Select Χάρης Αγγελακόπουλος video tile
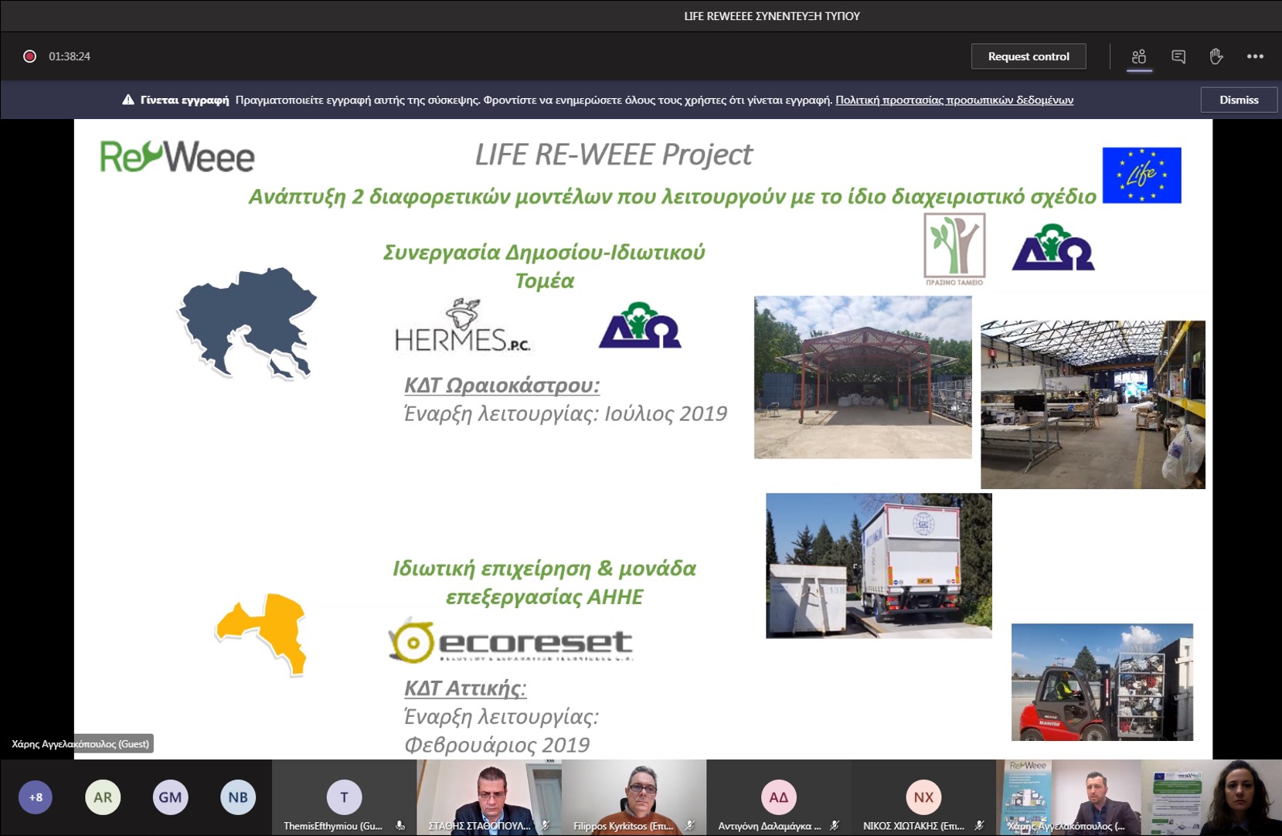This screenshot has width=1282, height=836. coord(1068,797)
